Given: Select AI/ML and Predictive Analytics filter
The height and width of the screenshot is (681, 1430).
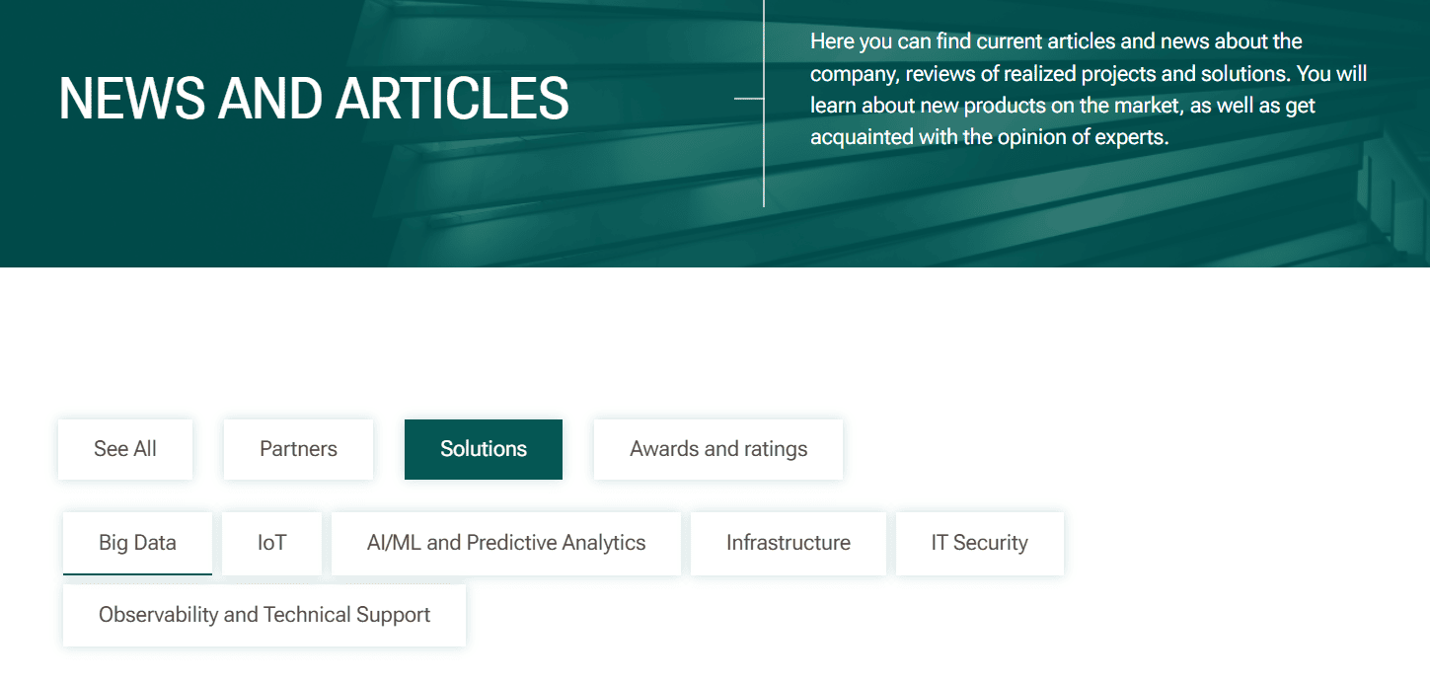Looking at the screenshot, I should pos(506,543).
